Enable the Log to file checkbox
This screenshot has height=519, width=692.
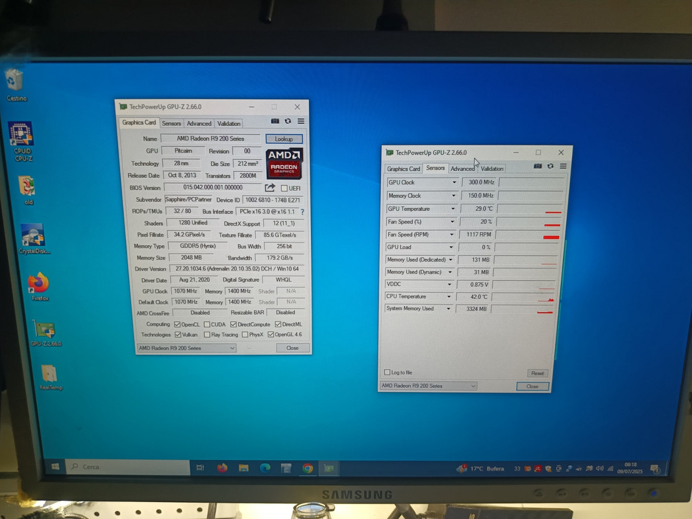click(387, 372)
